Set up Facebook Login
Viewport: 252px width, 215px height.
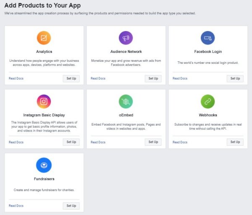click(235, 79)
